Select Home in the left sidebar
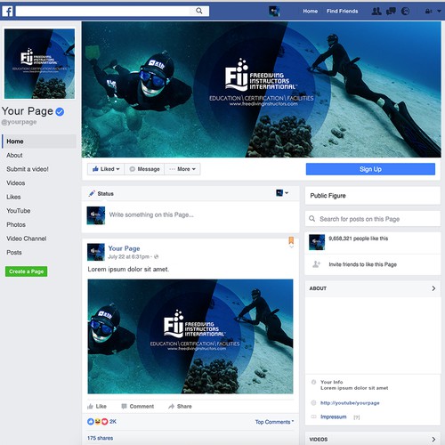Viewport: 445px width, 445px height. (x=39, y=142)
